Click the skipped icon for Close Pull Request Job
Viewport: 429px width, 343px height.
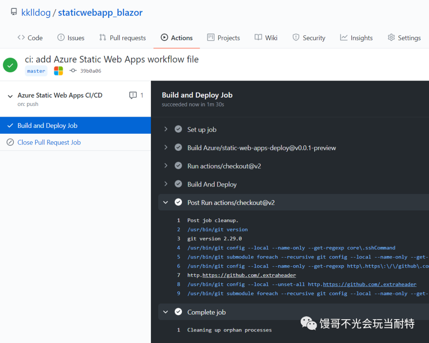pos(10,142)
